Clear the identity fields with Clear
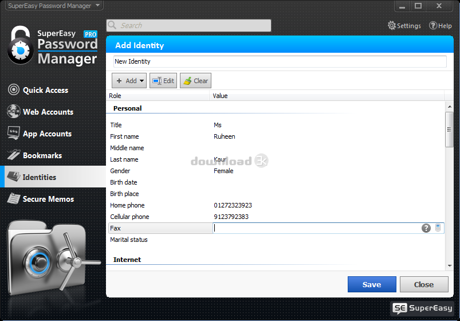 coord(195,81)
